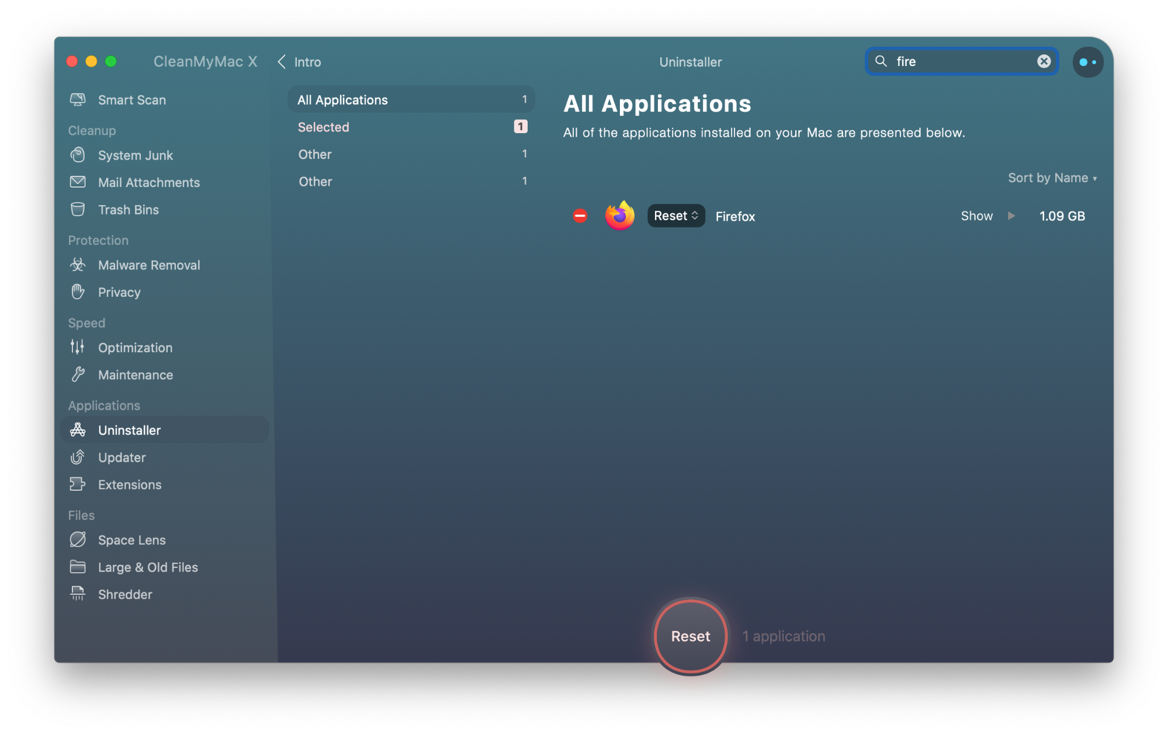Select the first Other category

coord(411,154)
